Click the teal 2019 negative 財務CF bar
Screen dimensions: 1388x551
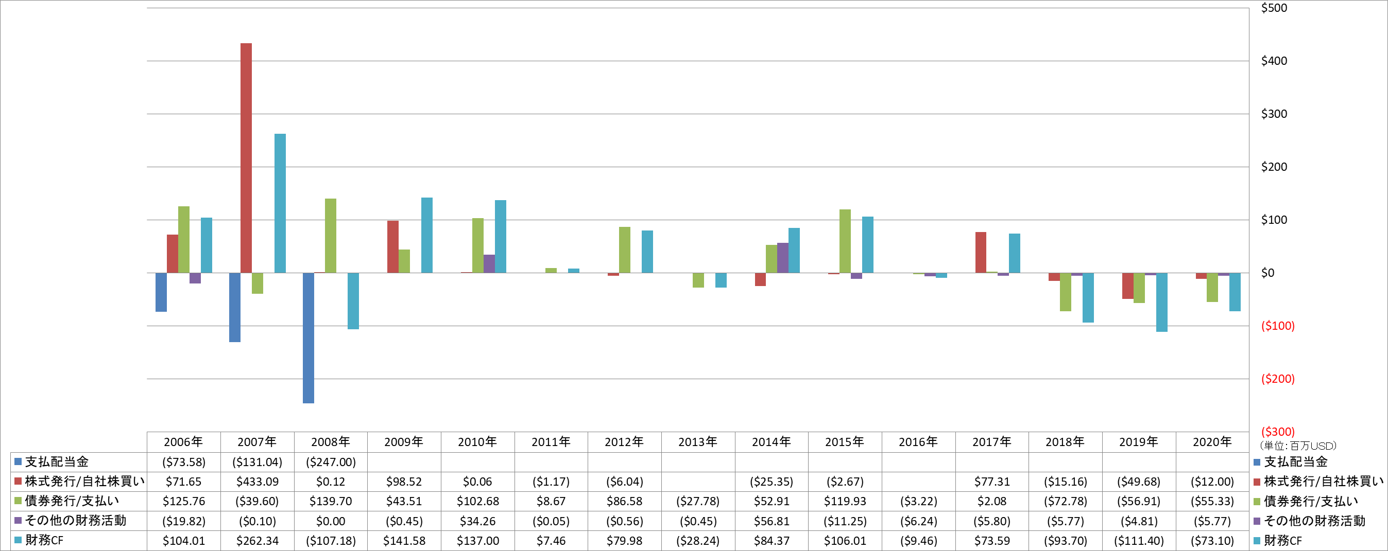click(1162, 303)
